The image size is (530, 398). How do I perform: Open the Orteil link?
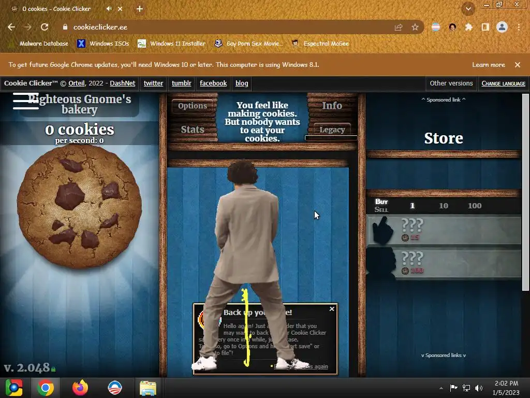coord(77,83)
